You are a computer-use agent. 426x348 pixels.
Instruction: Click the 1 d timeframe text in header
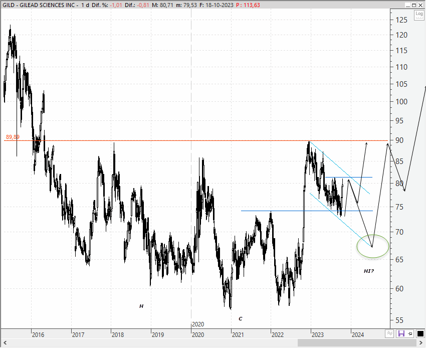[85, 5]
